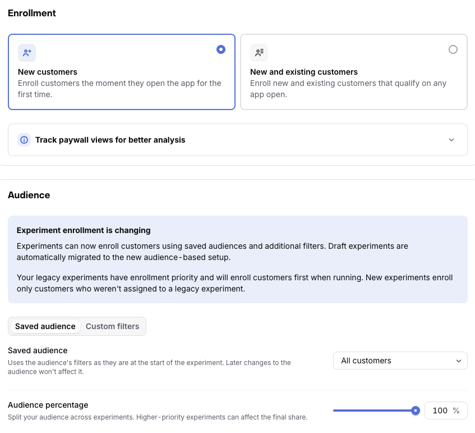475x433 pixels.
Task: Click the audience percentage input showing 100
Action: [446, 411]
